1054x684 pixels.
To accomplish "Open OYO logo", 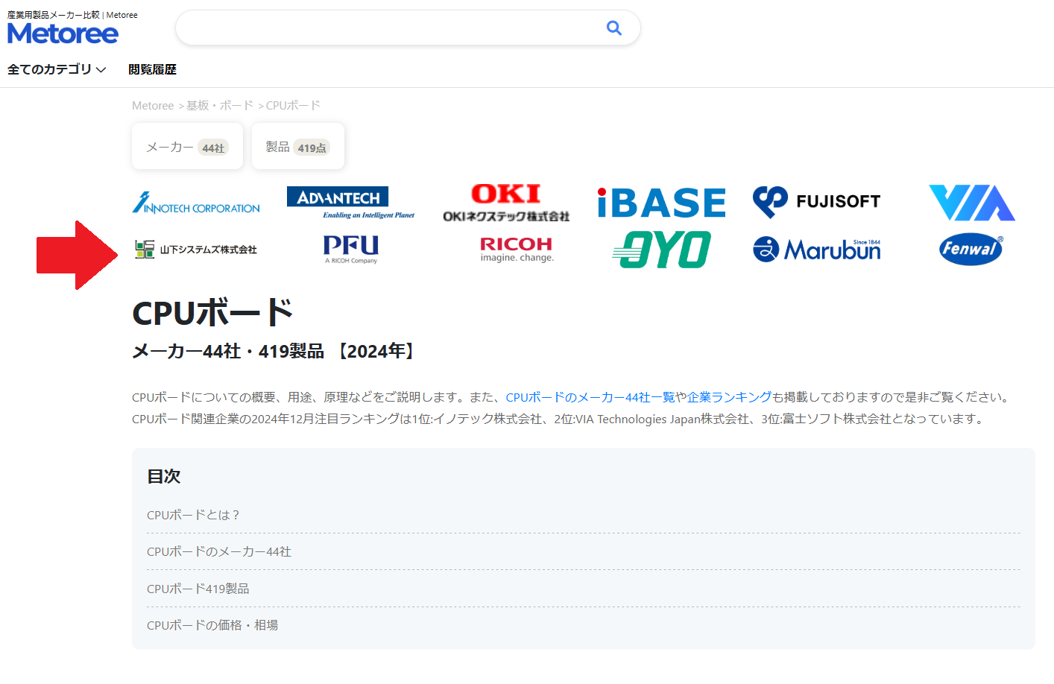I will click(662, 250).
